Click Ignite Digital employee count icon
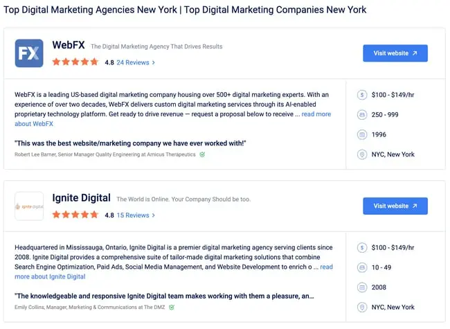450x329 pixels. tap(362, 267)
